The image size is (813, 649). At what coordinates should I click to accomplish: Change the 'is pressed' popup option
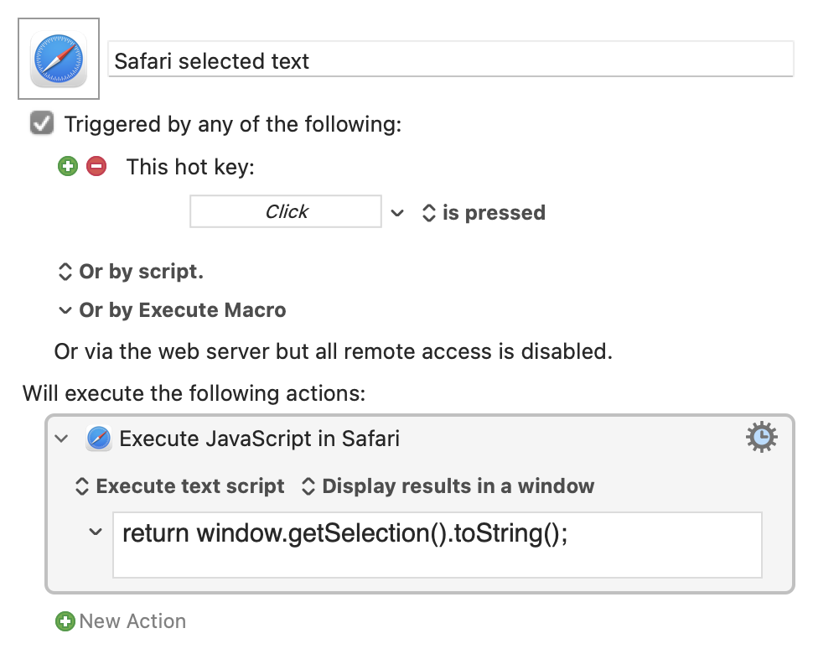click(x=484, y=213)
